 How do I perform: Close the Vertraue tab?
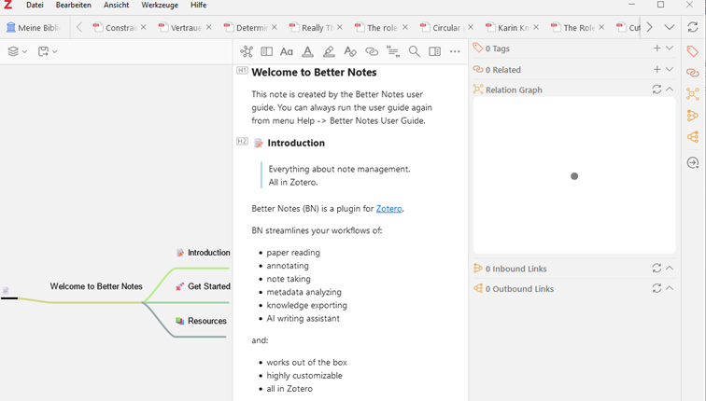click(x=209, y=27)
